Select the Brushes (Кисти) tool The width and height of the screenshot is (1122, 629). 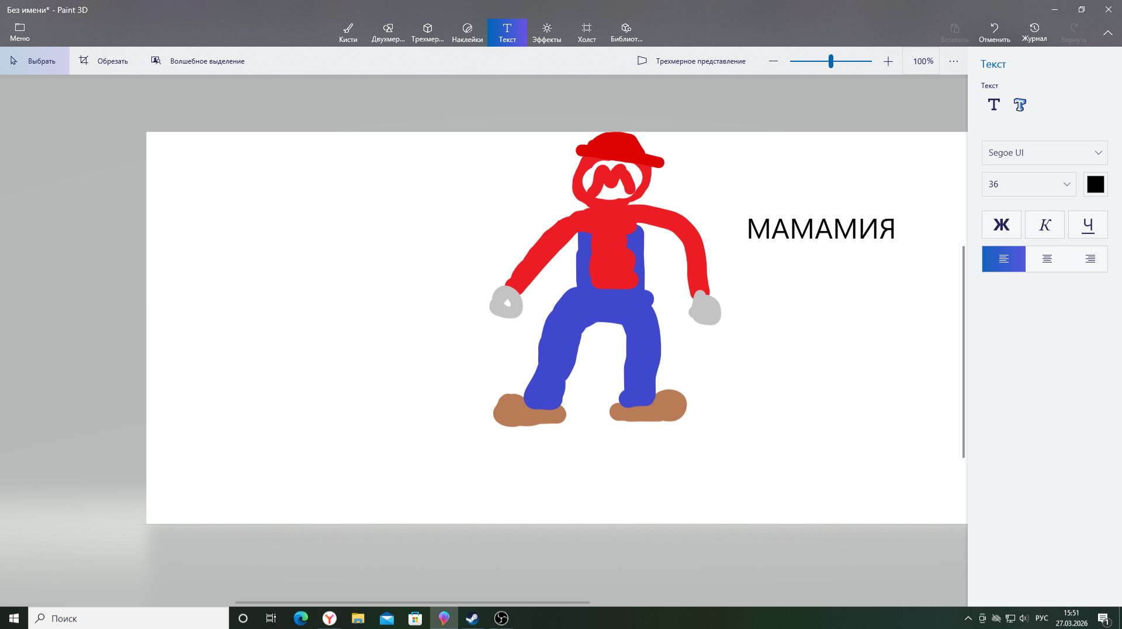[348, 33]
